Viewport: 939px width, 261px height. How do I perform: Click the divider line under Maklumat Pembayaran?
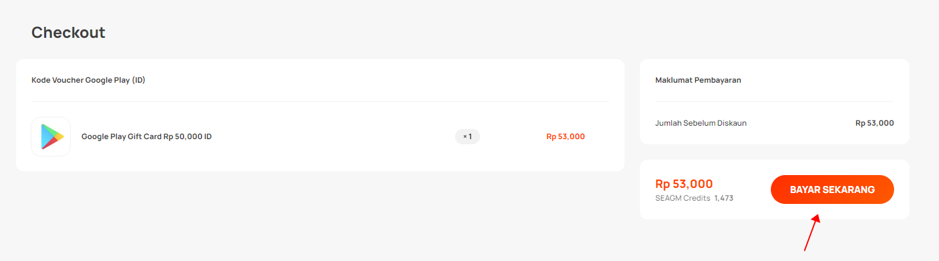[x=775, y=101]
